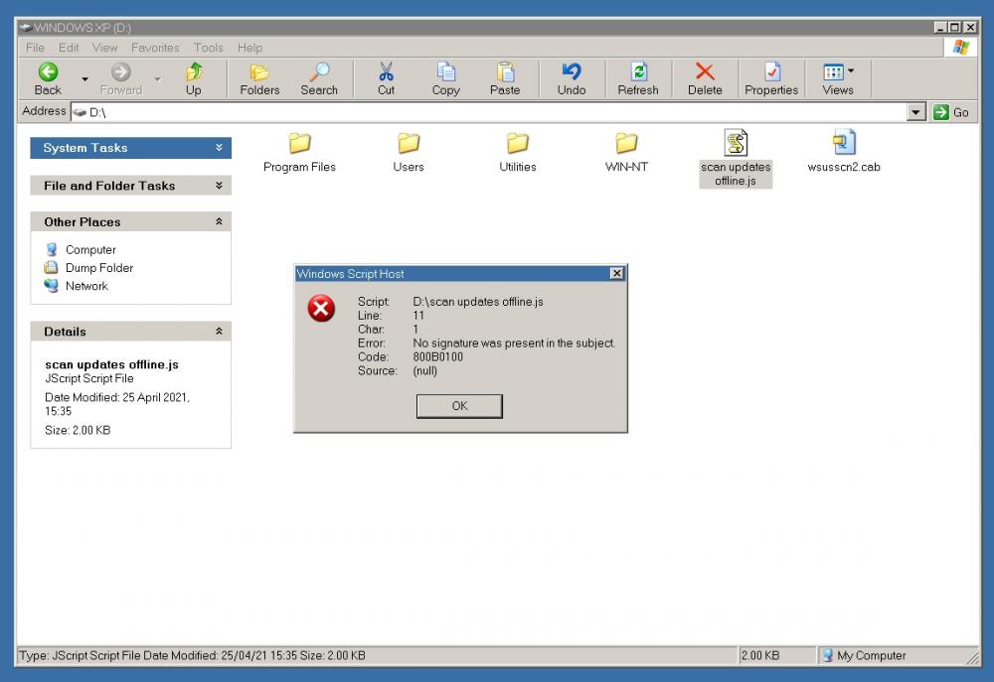
Task: Open the Favorites menu
Action: 155,48
